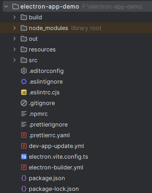Click the YAML icon of .prettierrc.yaml
The width and height of the screenshot is (152, 193).
point(24,135)
